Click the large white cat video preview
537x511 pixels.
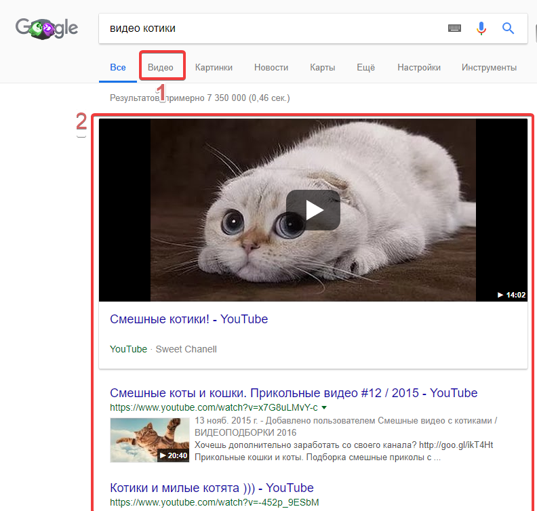313,210
